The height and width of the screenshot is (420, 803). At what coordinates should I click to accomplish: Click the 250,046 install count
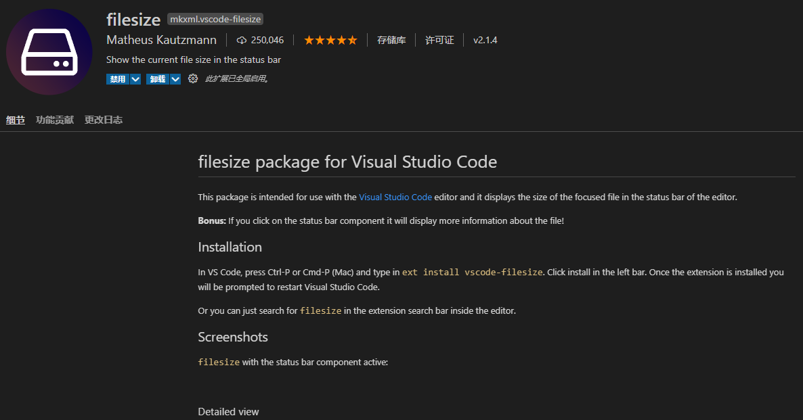coord(267,40)
